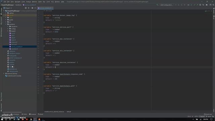Open the View menu

(x=12, y=2)
